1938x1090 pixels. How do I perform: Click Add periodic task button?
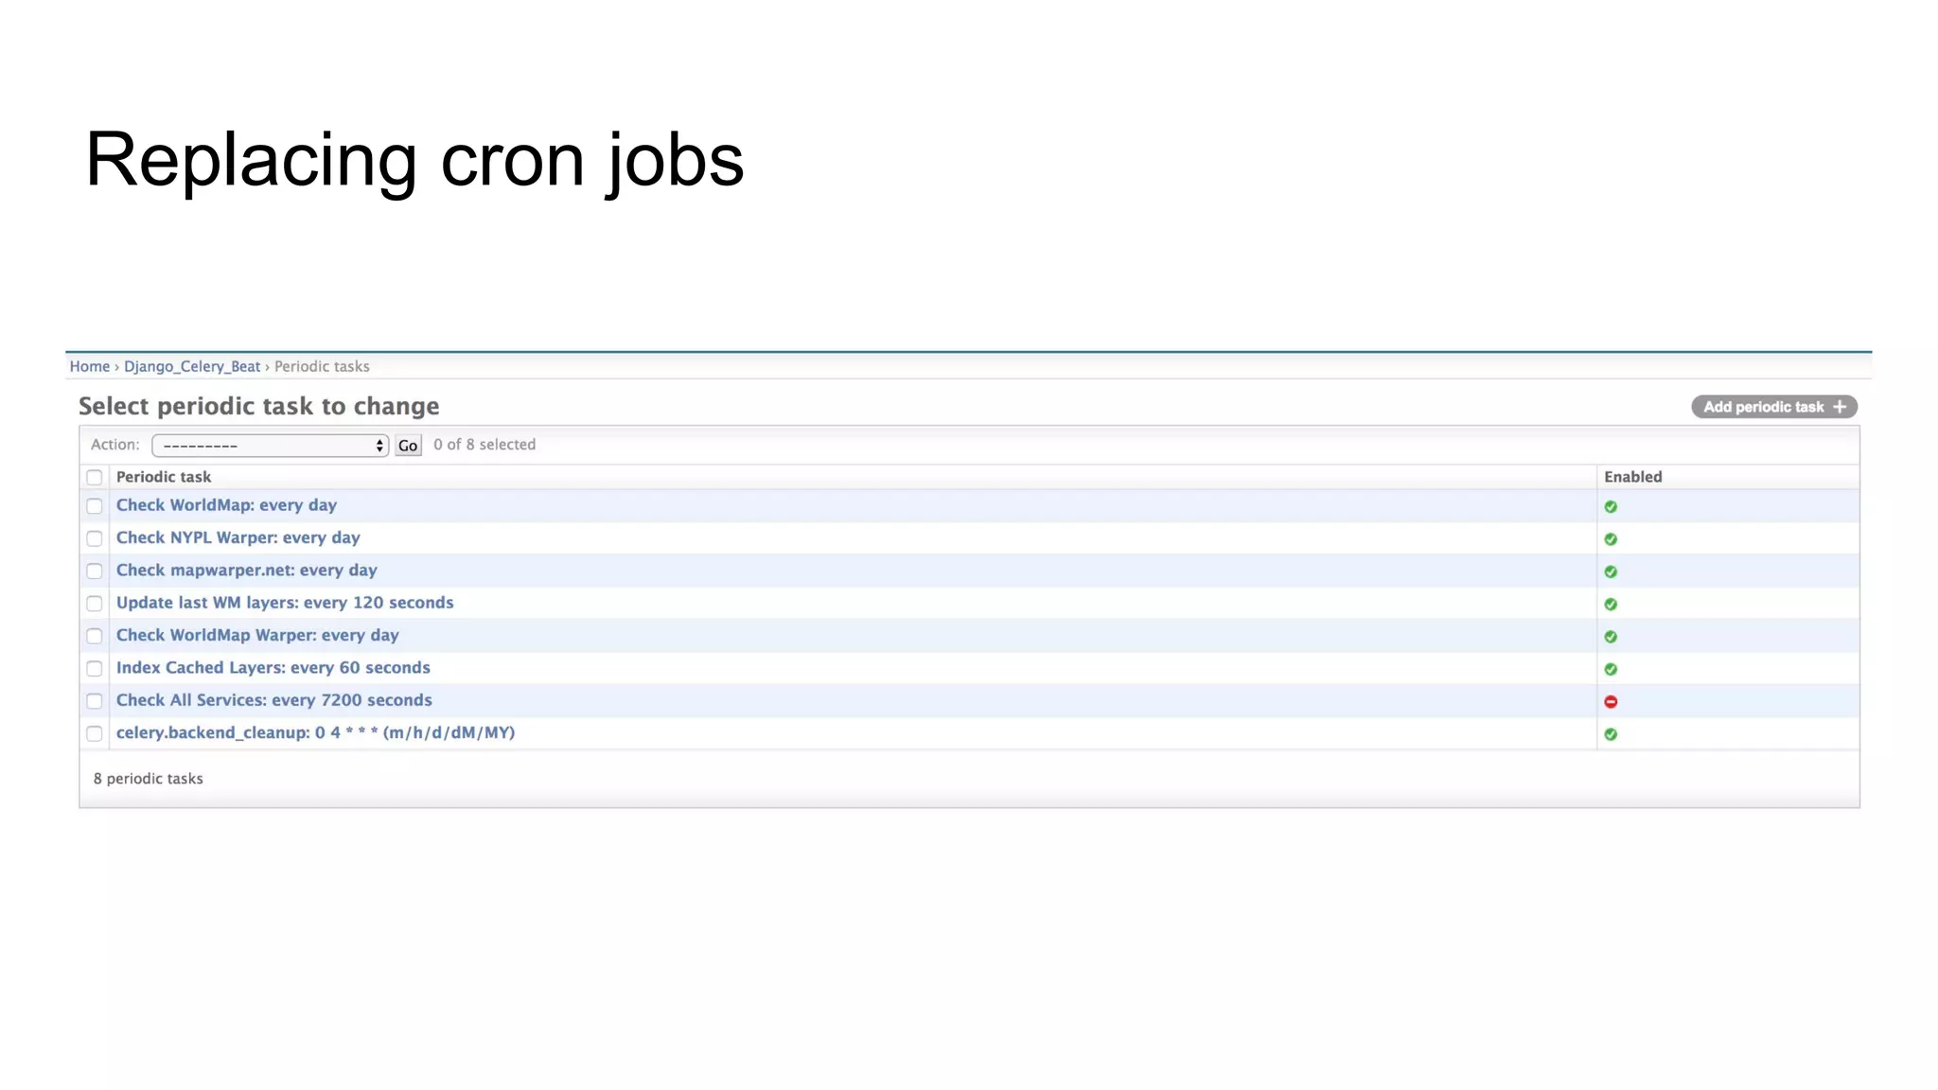pos(1774,407)
